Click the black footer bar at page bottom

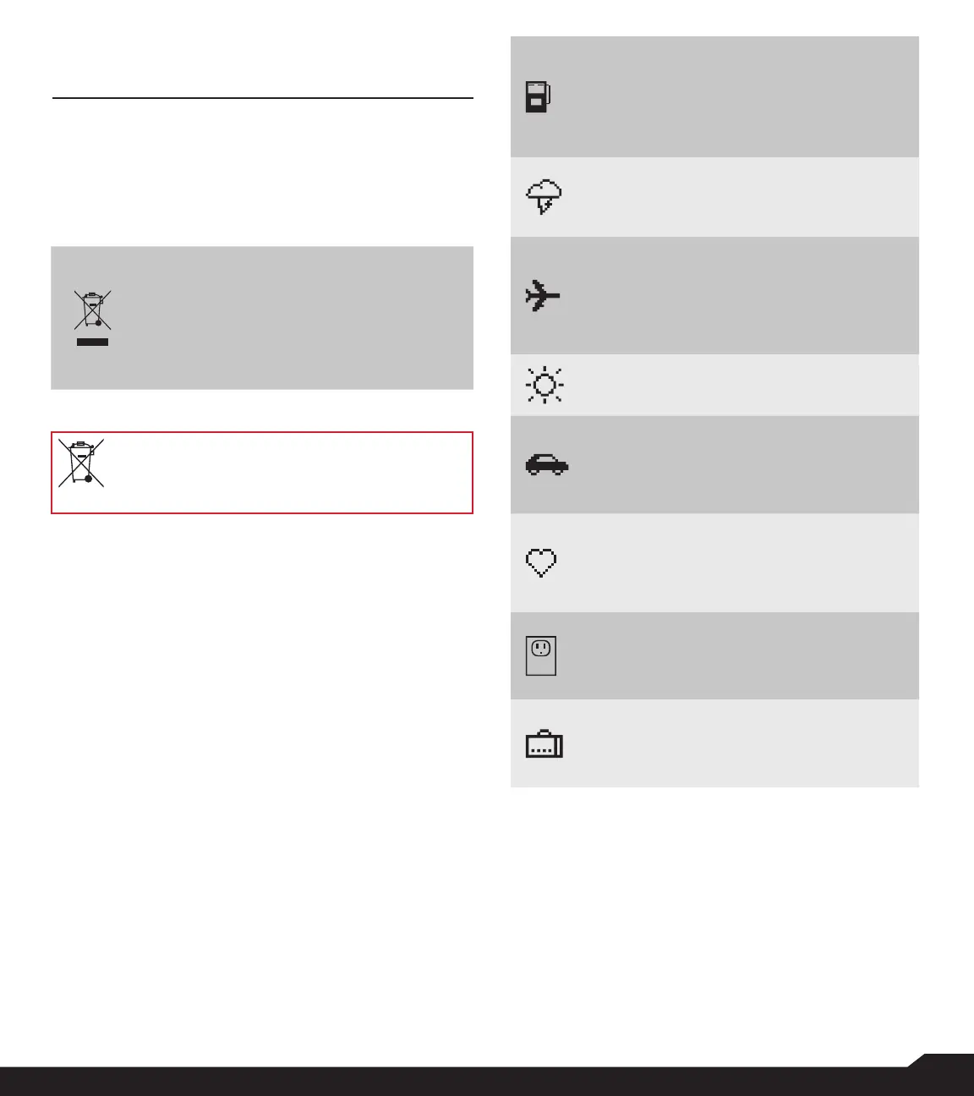click(x=487, y=1082)
